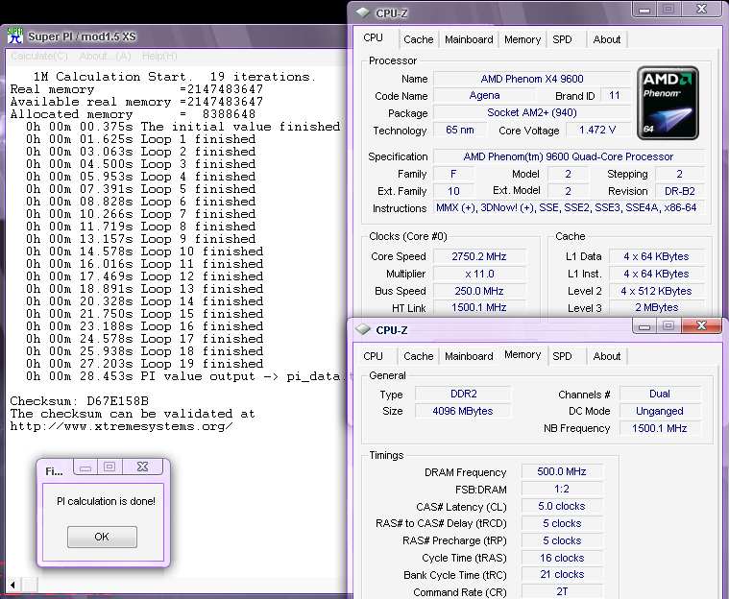Click the AMD Phenom logo image
Viewport: 729px width, 599px height.
668,103
